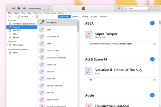Click the Super Trouper album artwork

89,35
